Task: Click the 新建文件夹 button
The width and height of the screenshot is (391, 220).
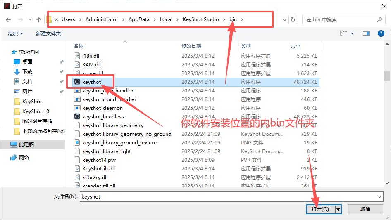Action: [48, 33]
